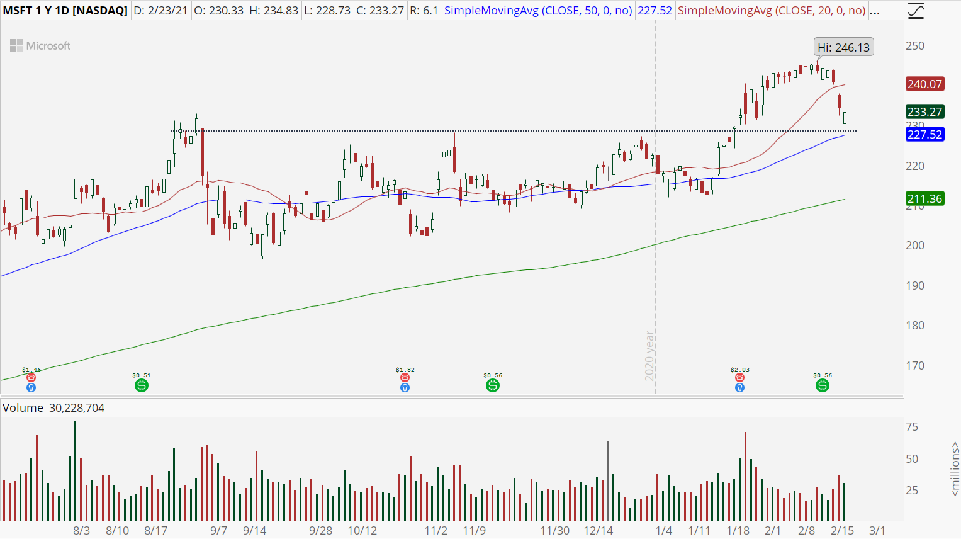Click the 180 price axis tick
This screenshot has width=961, height=539.
coord(915,326)
